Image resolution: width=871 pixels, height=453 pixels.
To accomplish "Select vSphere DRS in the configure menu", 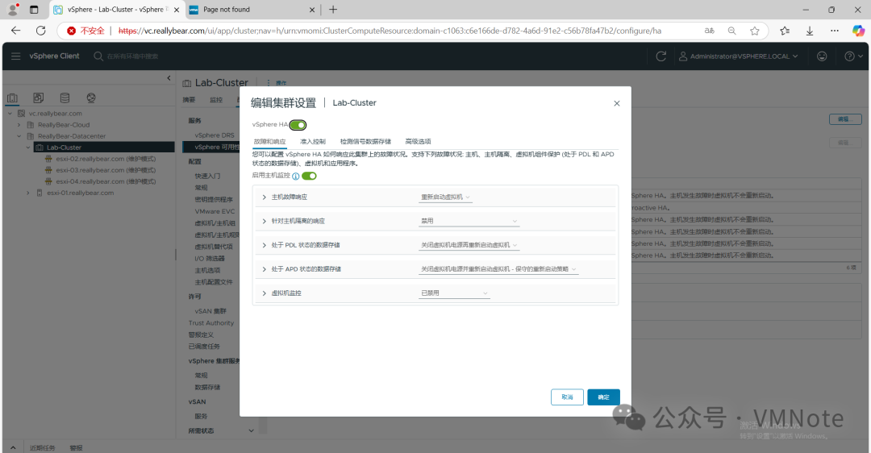I will [x=215, y=135].
